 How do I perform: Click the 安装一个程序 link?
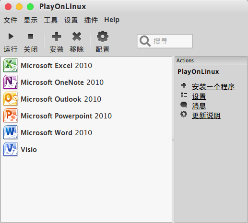[x=213, y=87]
